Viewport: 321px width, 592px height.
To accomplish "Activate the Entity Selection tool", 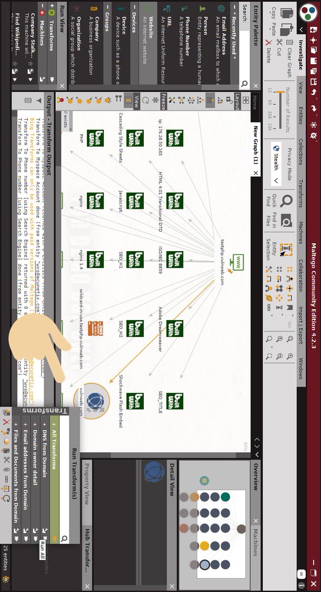I will click(286, 250).
